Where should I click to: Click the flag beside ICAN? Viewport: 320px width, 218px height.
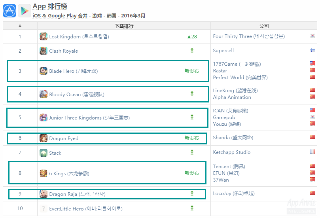[312, 110]
